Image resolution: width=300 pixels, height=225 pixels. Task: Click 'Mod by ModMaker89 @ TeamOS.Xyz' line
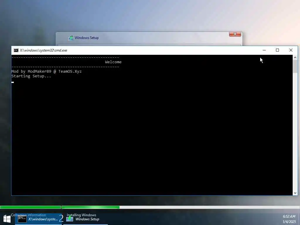coord(47,71)
